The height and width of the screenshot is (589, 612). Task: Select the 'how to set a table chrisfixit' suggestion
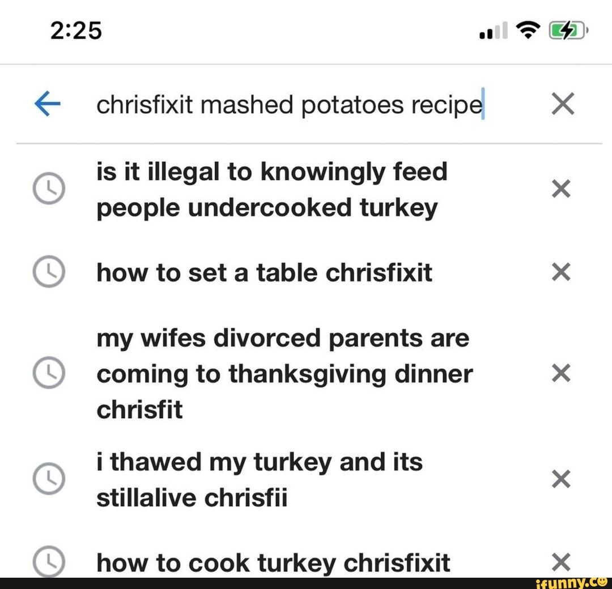pos(264,272)
